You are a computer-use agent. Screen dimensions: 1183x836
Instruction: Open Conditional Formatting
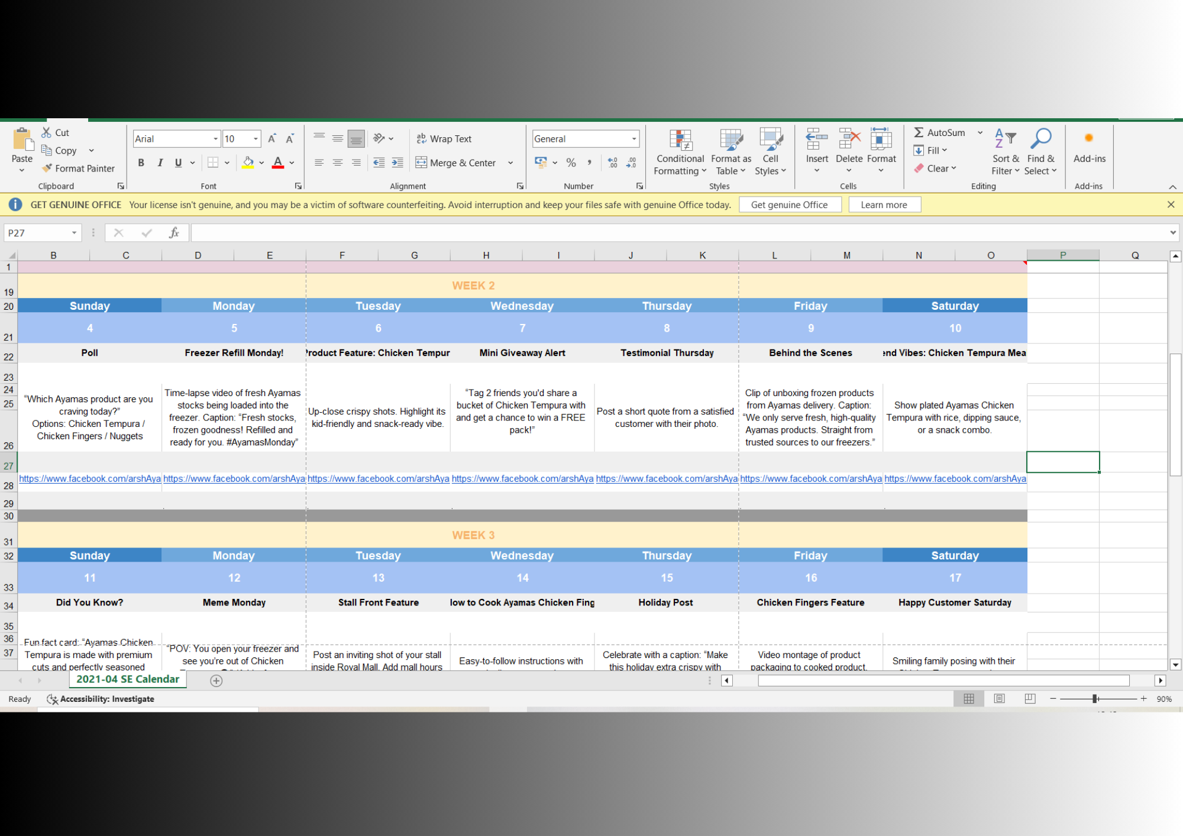click(x=680, y=153)
